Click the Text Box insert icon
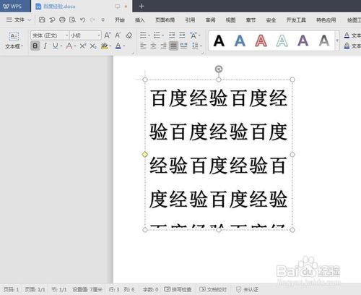This screenshot has height=295, width=361. pyautogui.click(x=14, y=37)
